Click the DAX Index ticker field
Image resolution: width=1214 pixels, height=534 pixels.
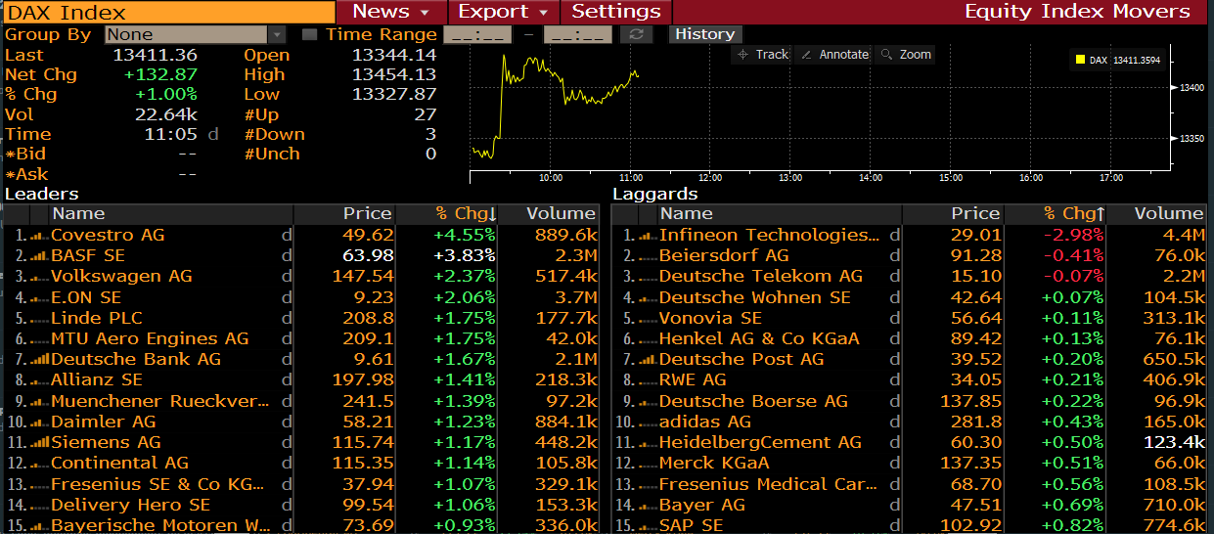coord(167,12)
